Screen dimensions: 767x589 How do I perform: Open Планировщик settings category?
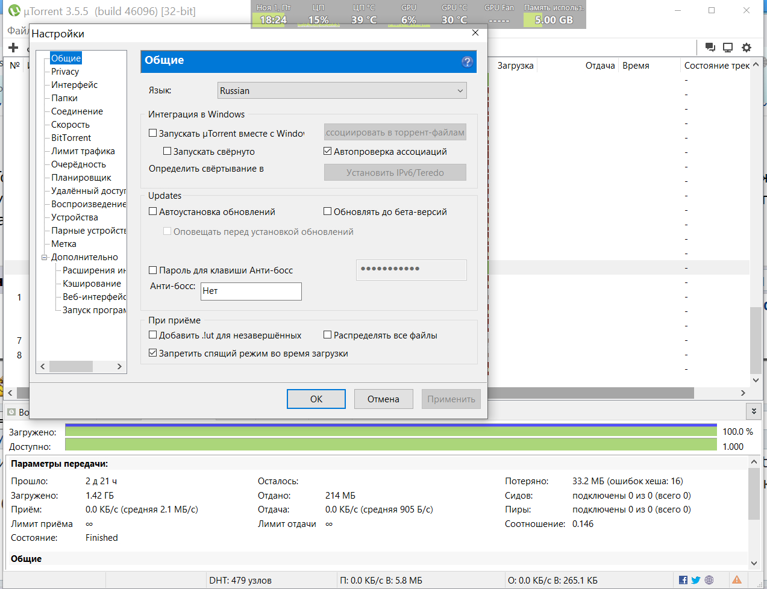[81, 178]
